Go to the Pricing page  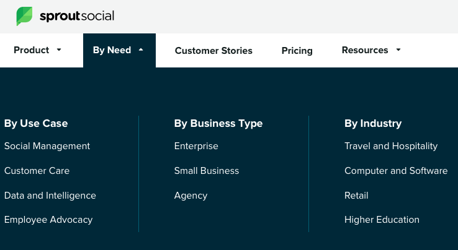click(x=297, y=51)
